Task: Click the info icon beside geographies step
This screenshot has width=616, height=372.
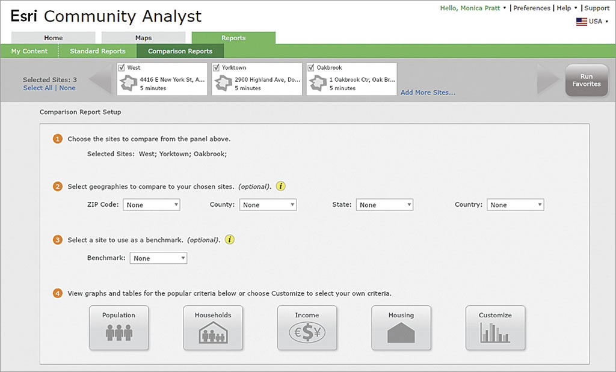Action: click(x=280, y=186)
